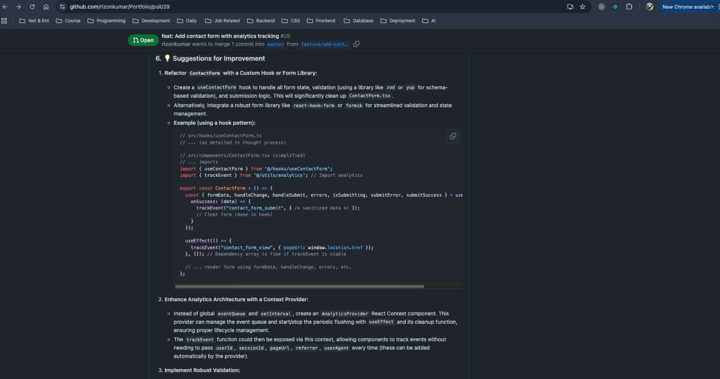The width and height of the screenshot is (720, 379).
Task: Open the Net & Ent bookmark folder
Action: 34,21
